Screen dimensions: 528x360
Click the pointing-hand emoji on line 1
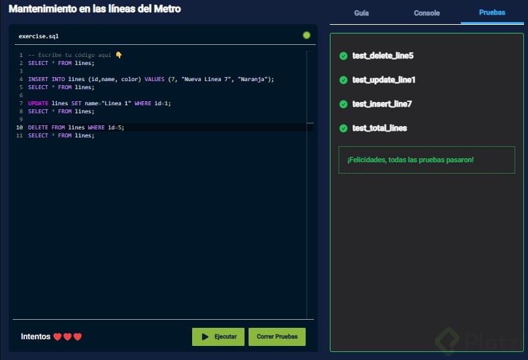[119, 55]
